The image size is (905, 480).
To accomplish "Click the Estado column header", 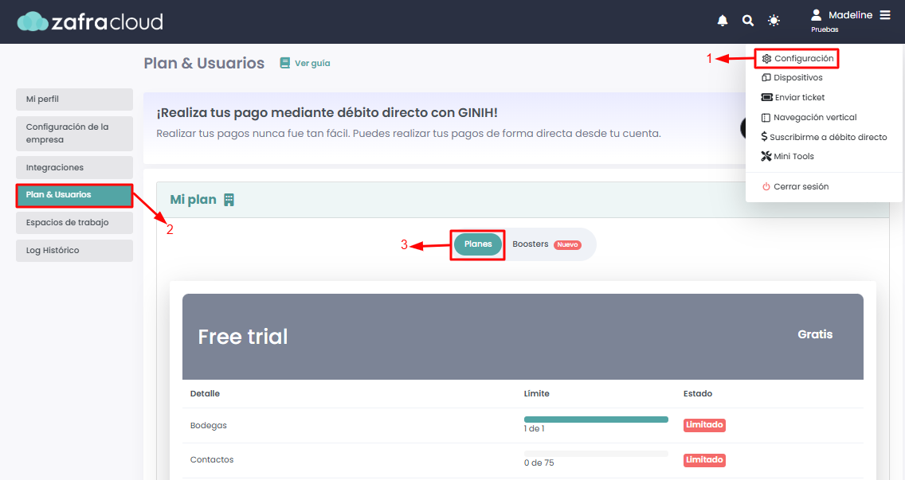I will (698, 393).
